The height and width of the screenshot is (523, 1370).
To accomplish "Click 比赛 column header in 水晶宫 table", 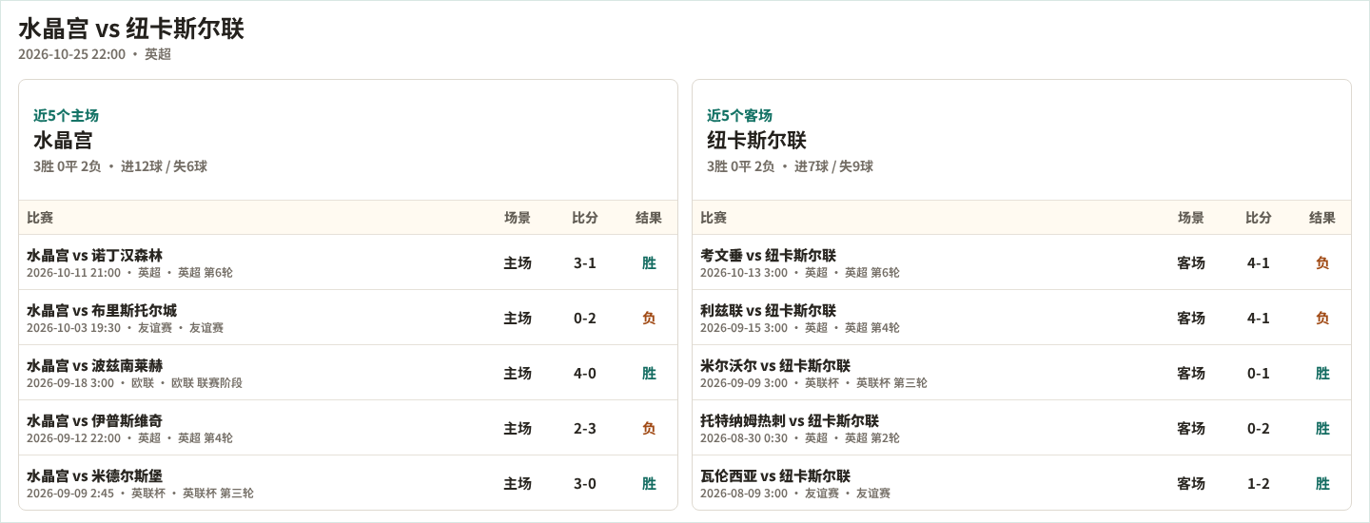I will pos(40,218).
